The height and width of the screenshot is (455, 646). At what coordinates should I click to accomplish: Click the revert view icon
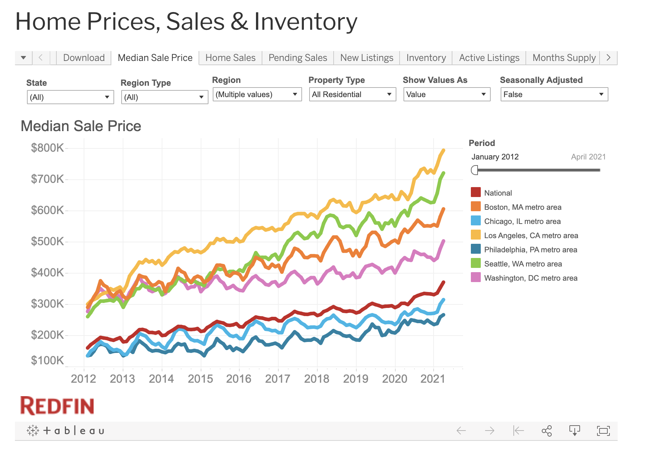pos(518,431)
